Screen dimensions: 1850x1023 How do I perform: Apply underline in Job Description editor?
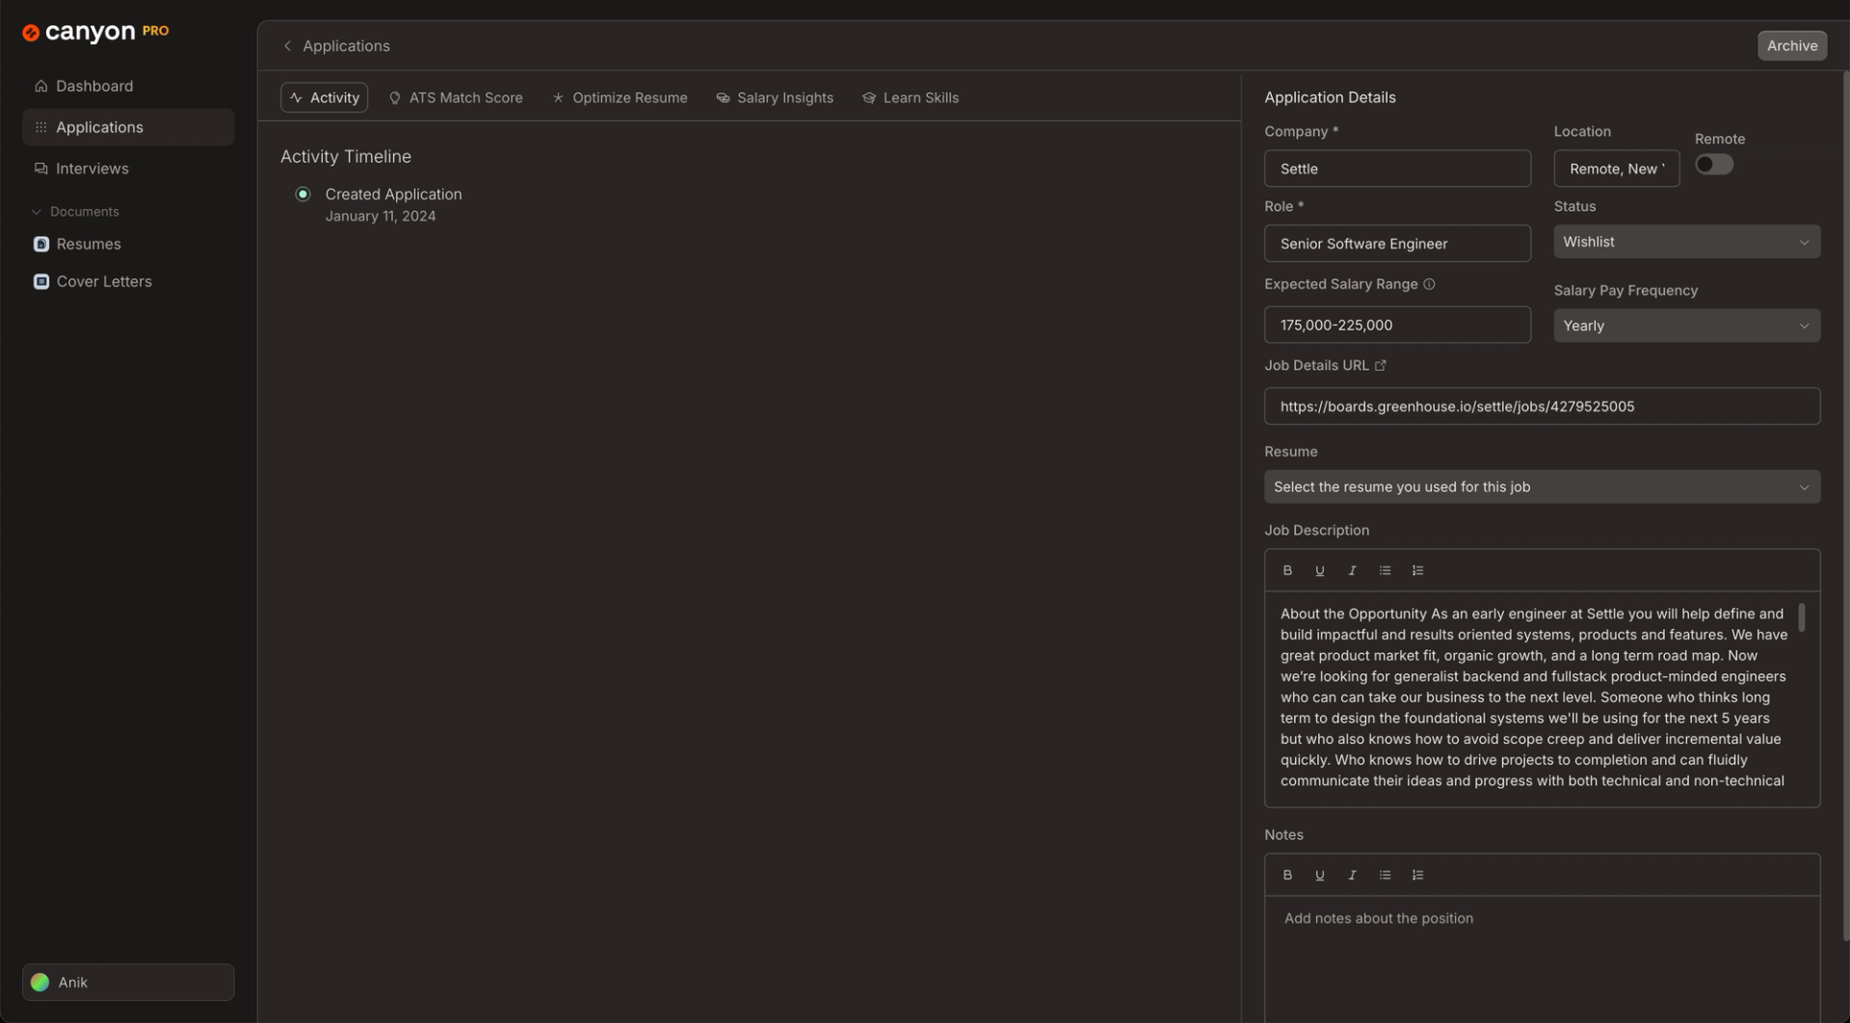coord(1320,570)
